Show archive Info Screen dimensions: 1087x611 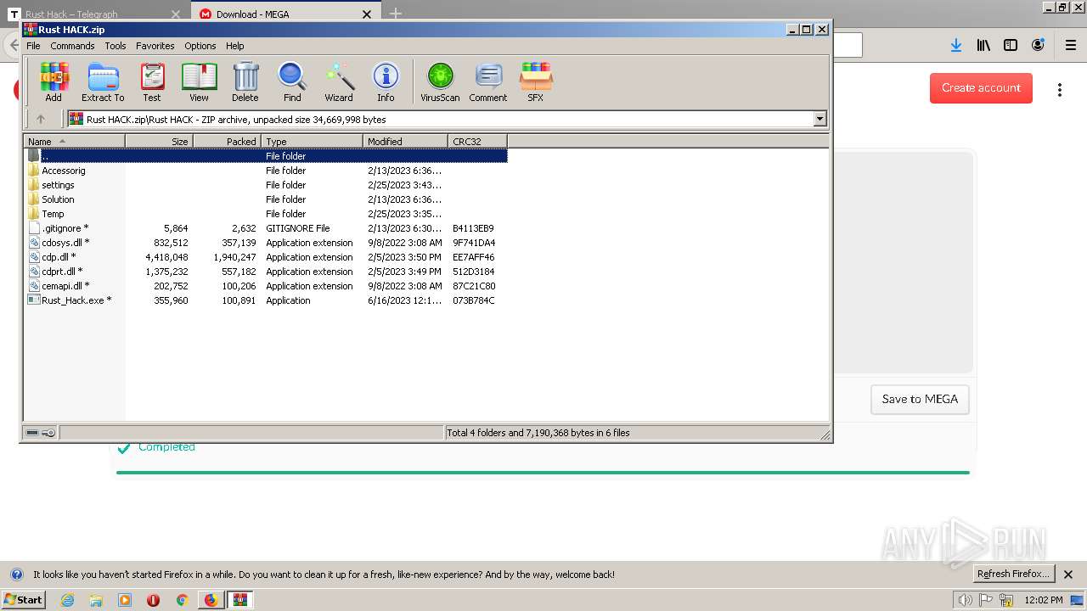point(386,82)
